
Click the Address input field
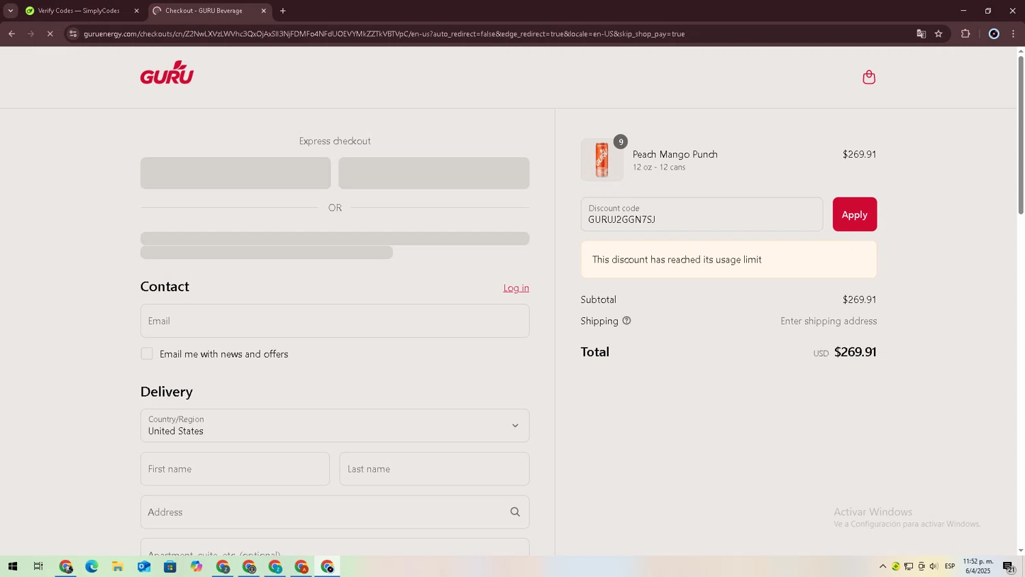coord(335,512)
